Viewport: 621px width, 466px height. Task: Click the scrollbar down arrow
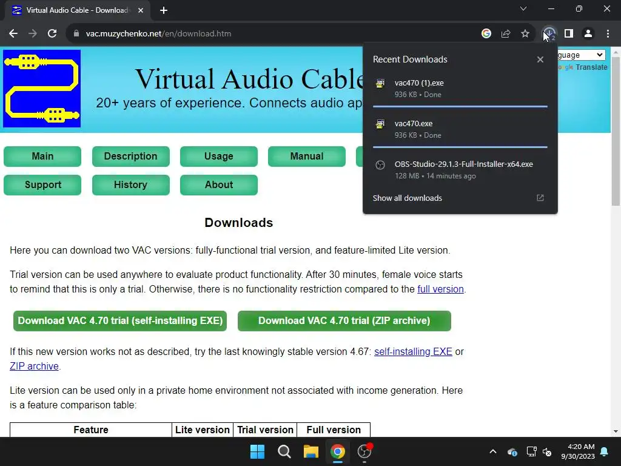(x=616, y=431)
